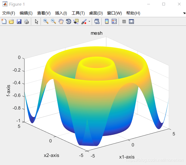
Task: Minimize the Figure 1 window
Action: tap(149, 4)
